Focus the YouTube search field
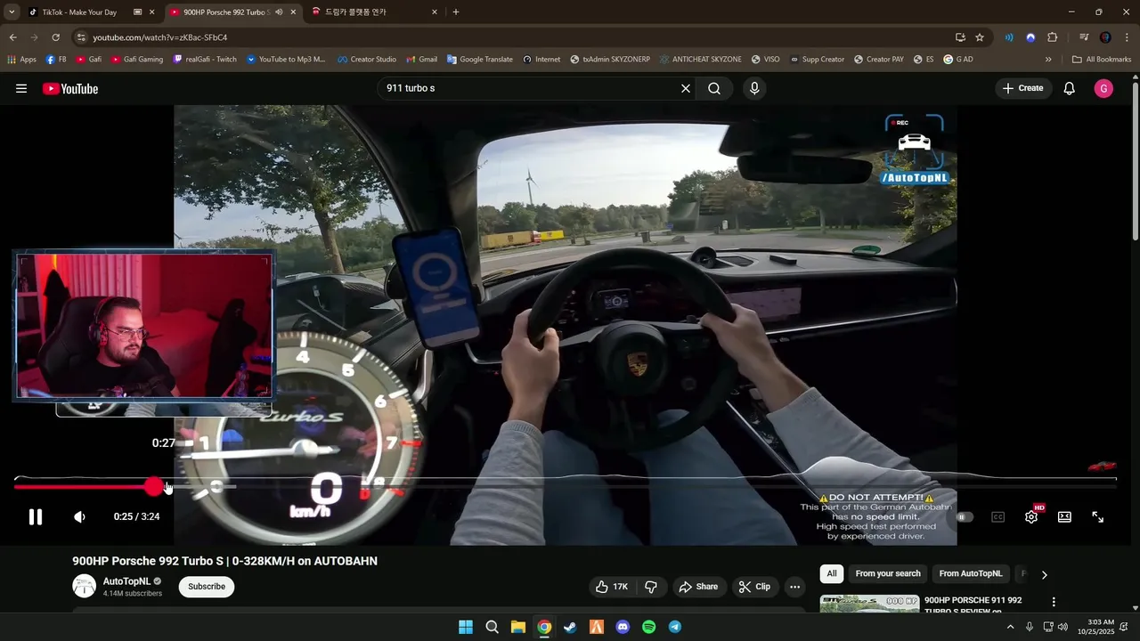This screenshot has height=641, width=1140. click(x=530, y=89)
